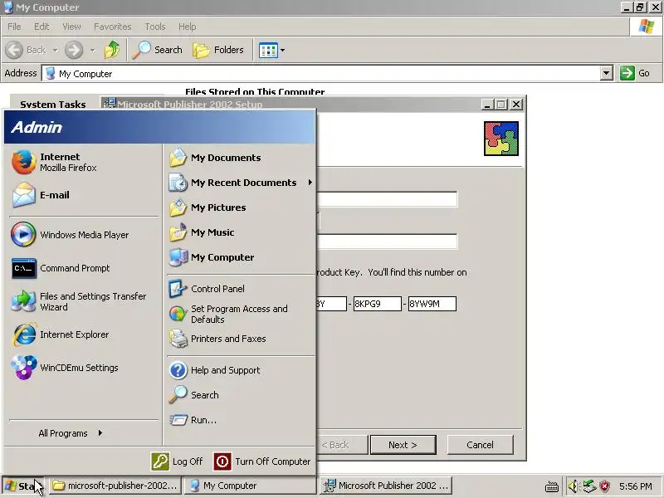Click the taskbar clock 5:56 PM
The image size is (664, 498).
tap(635, 486)
